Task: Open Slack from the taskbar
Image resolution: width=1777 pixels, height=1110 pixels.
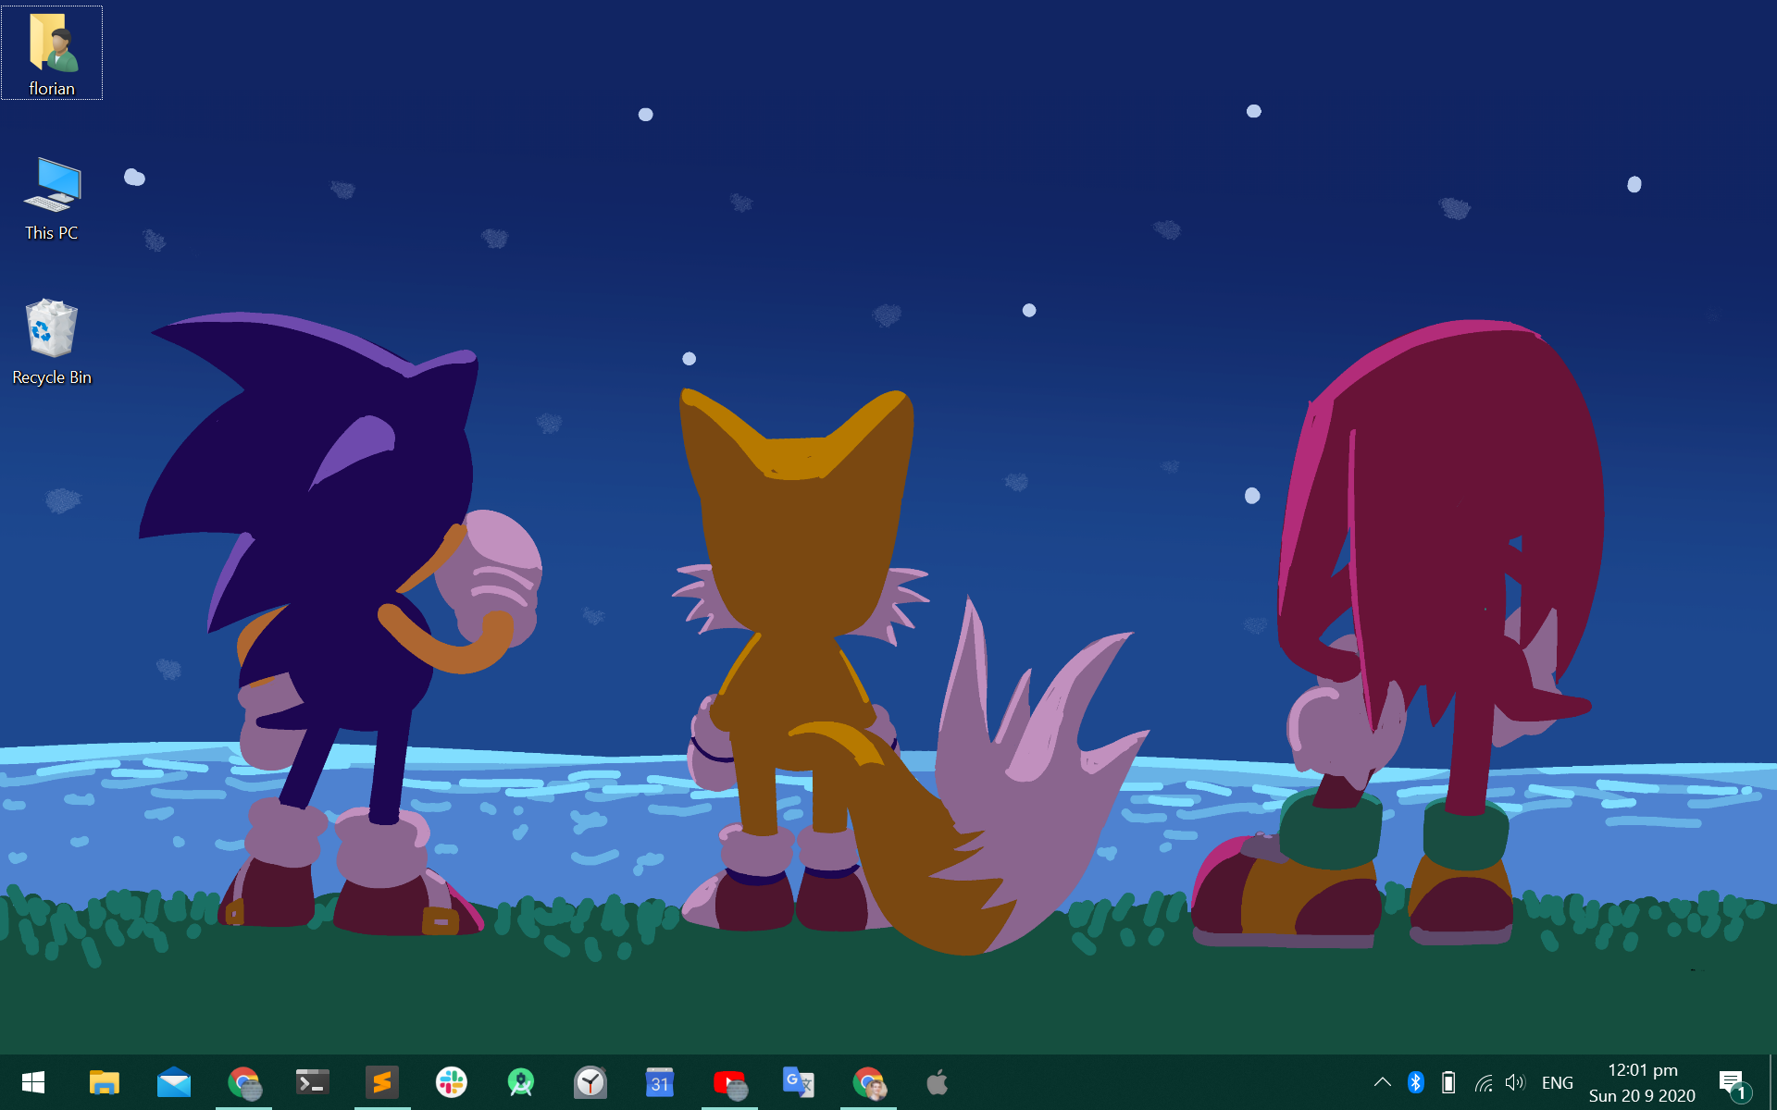Action: tap(452, 1082)
